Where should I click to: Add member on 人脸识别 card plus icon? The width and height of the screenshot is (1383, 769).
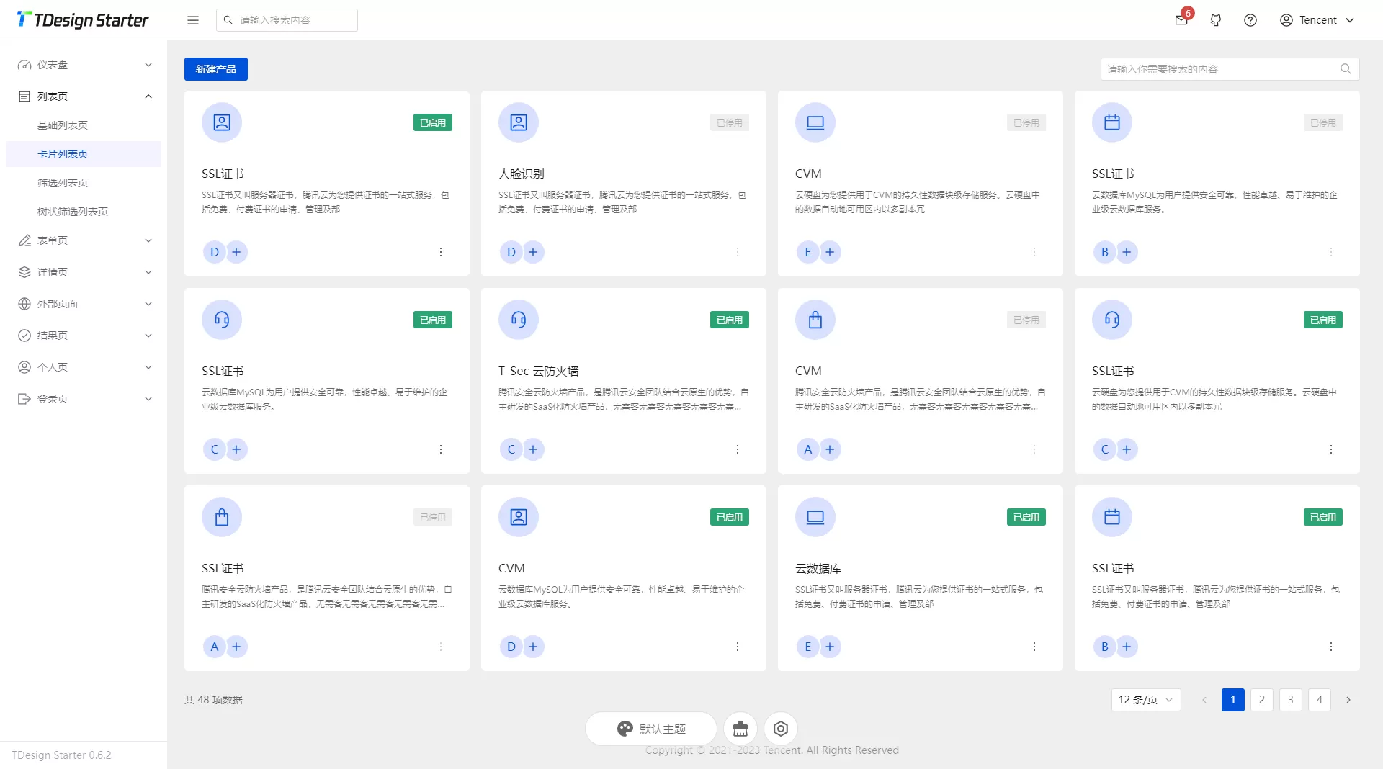point(533,252)
